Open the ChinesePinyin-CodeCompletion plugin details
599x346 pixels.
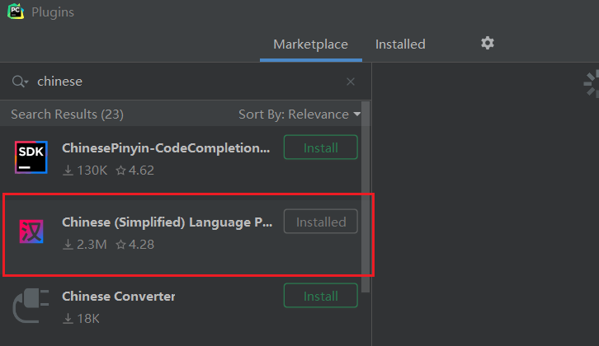(x=166, y=148)
